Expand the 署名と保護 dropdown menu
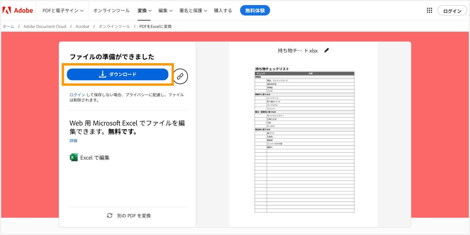470x235 pixels. click(193, 11)
